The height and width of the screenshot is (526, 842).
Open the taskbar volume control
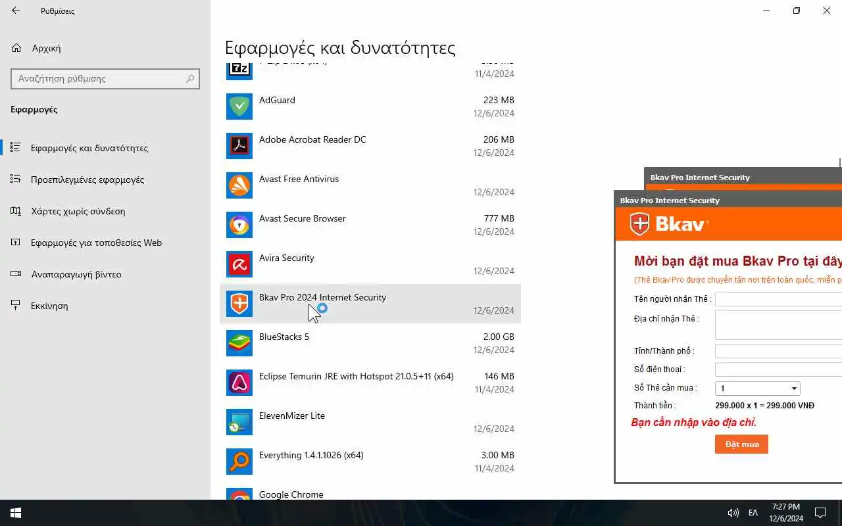pyautogui.click(x=733, y=512)
